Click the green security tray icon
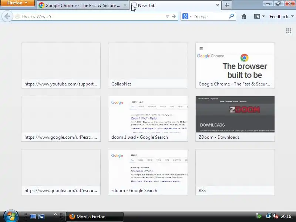296x222 pixels. (x=259, y=216)
